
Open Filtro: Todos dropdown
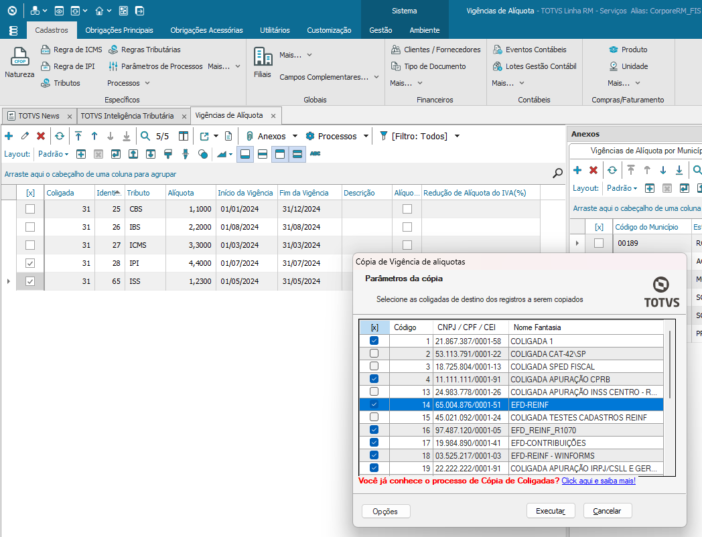pyautogui.click(x=420, y=136)
